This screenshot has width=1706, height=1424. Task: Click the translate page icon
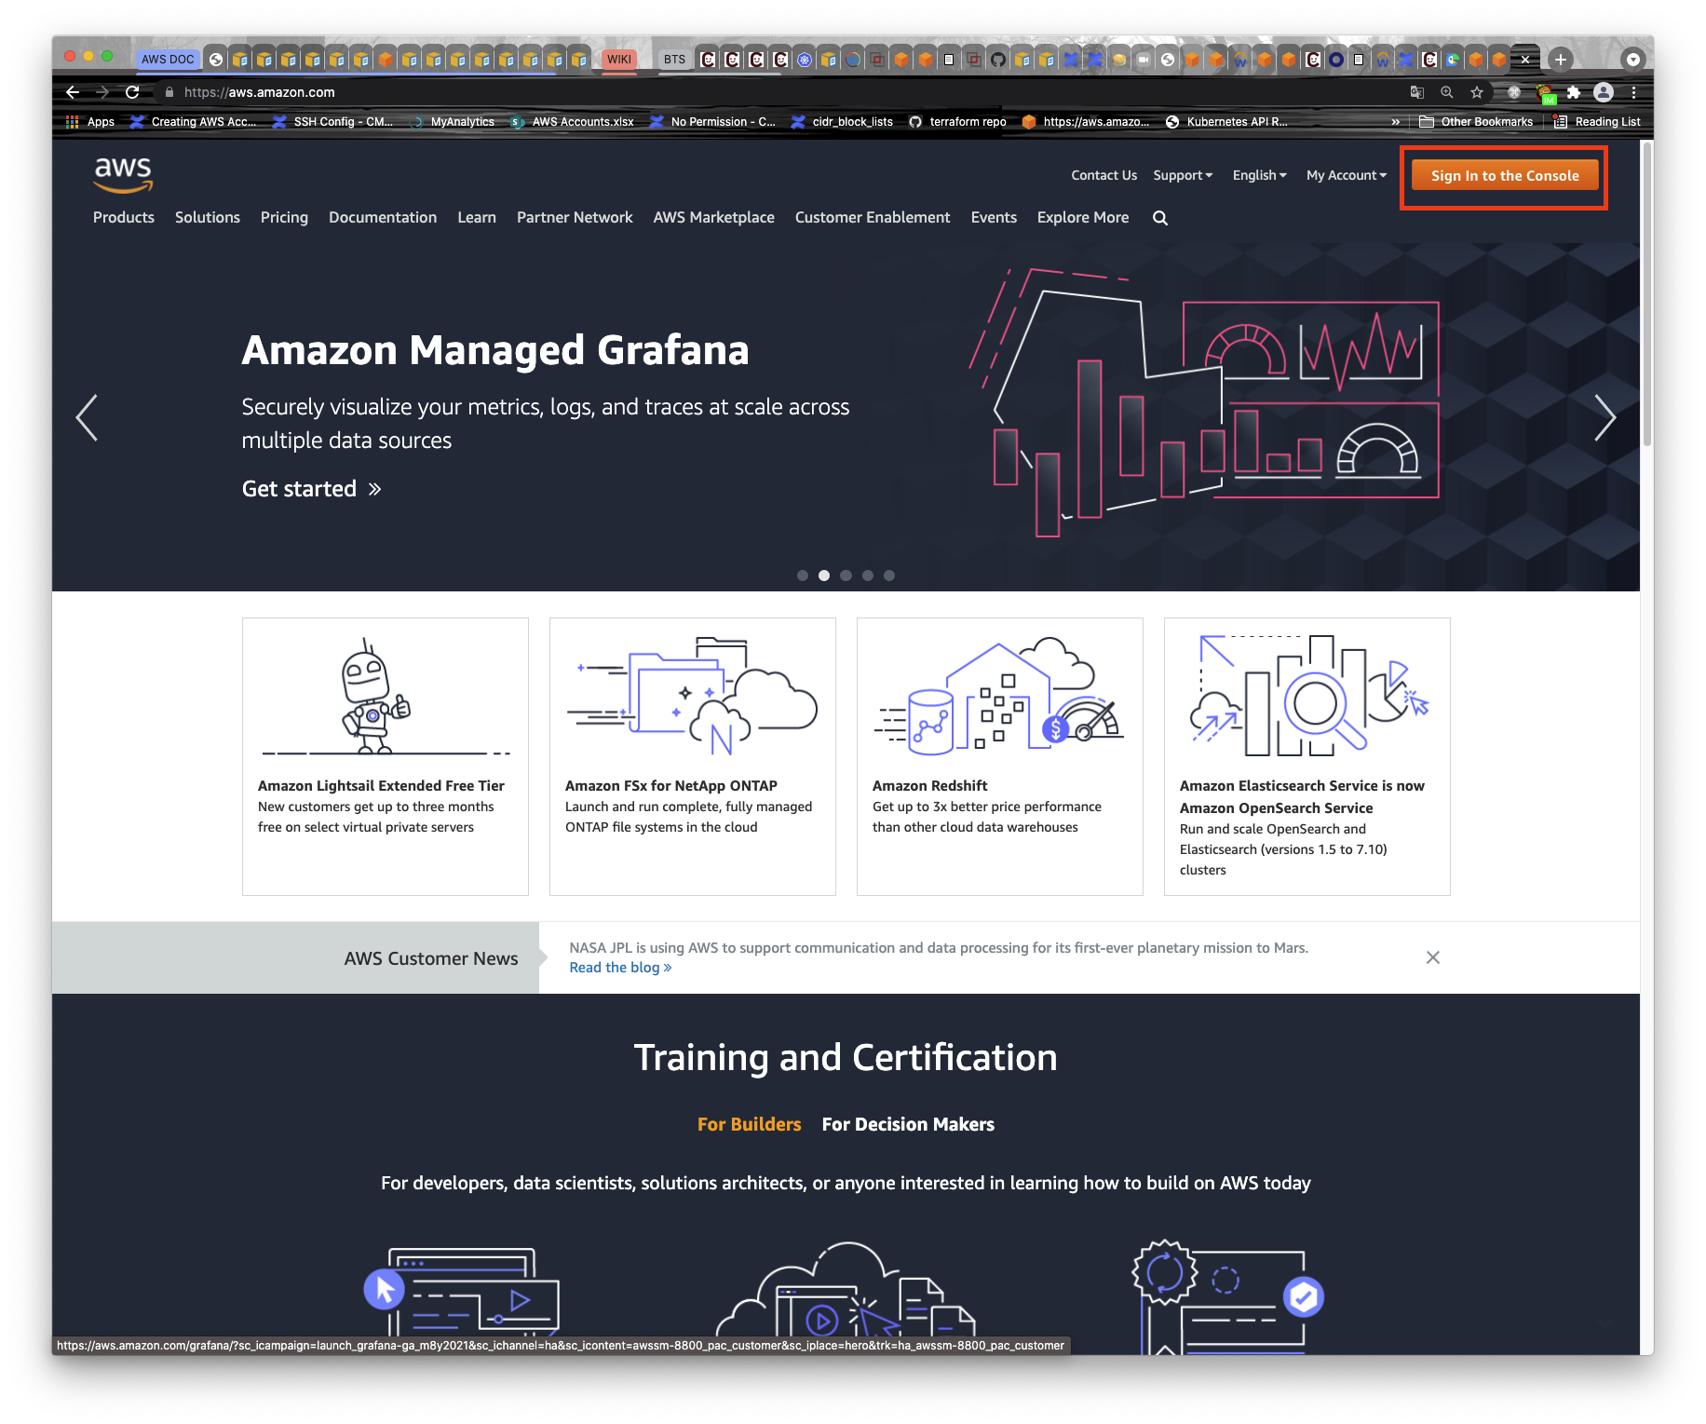pos(1417,92)
